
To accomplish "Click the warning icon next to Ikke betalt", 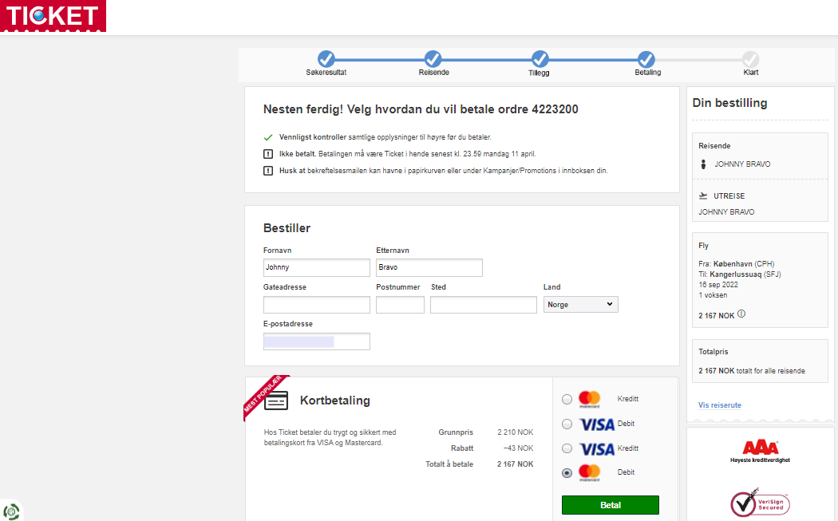I will tap(268, 154).
